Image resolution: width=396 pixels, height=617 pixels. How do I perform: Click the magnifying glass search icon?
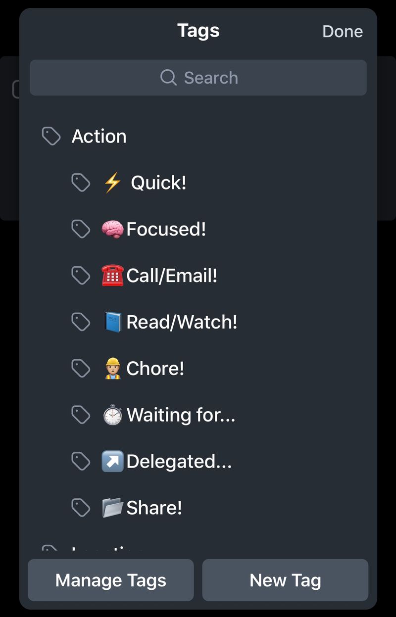click(x=168, y=78)
